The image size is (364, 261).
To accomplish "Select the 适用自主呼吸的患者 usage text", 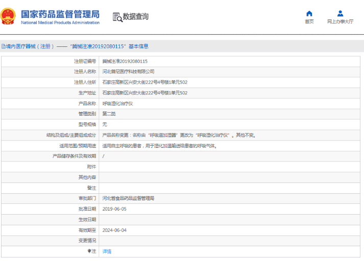I will [x=159, y=146].
